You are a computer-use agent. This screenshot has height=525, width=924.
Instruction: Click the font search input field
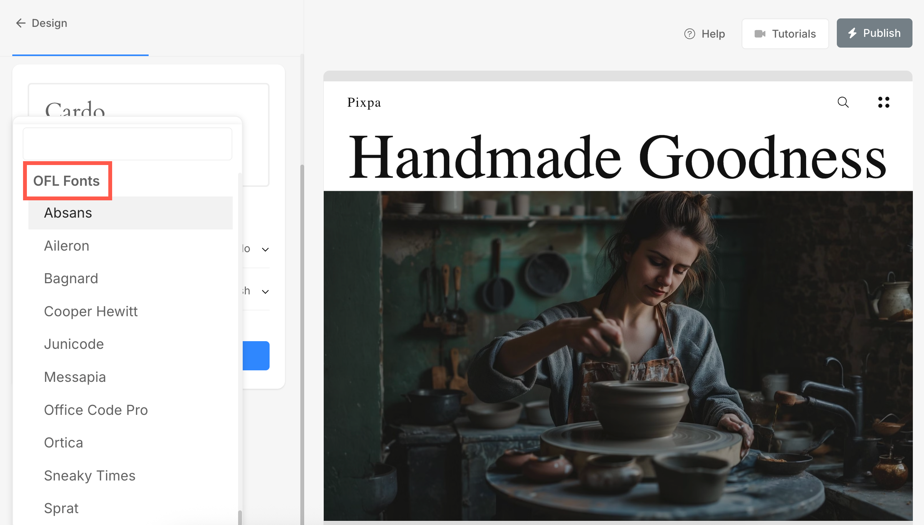coord(128,144)
